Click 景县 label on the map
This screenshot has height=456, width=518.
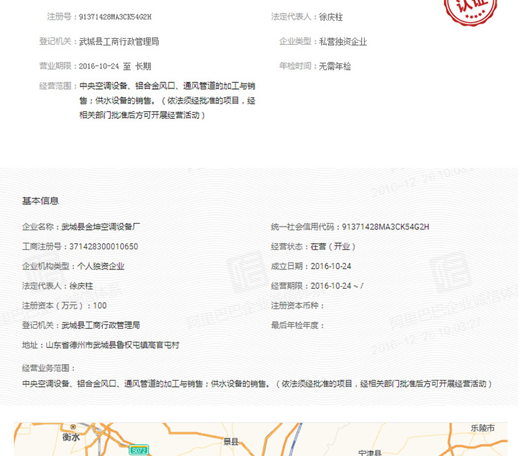pyautogui.click(x=231, y=441)
